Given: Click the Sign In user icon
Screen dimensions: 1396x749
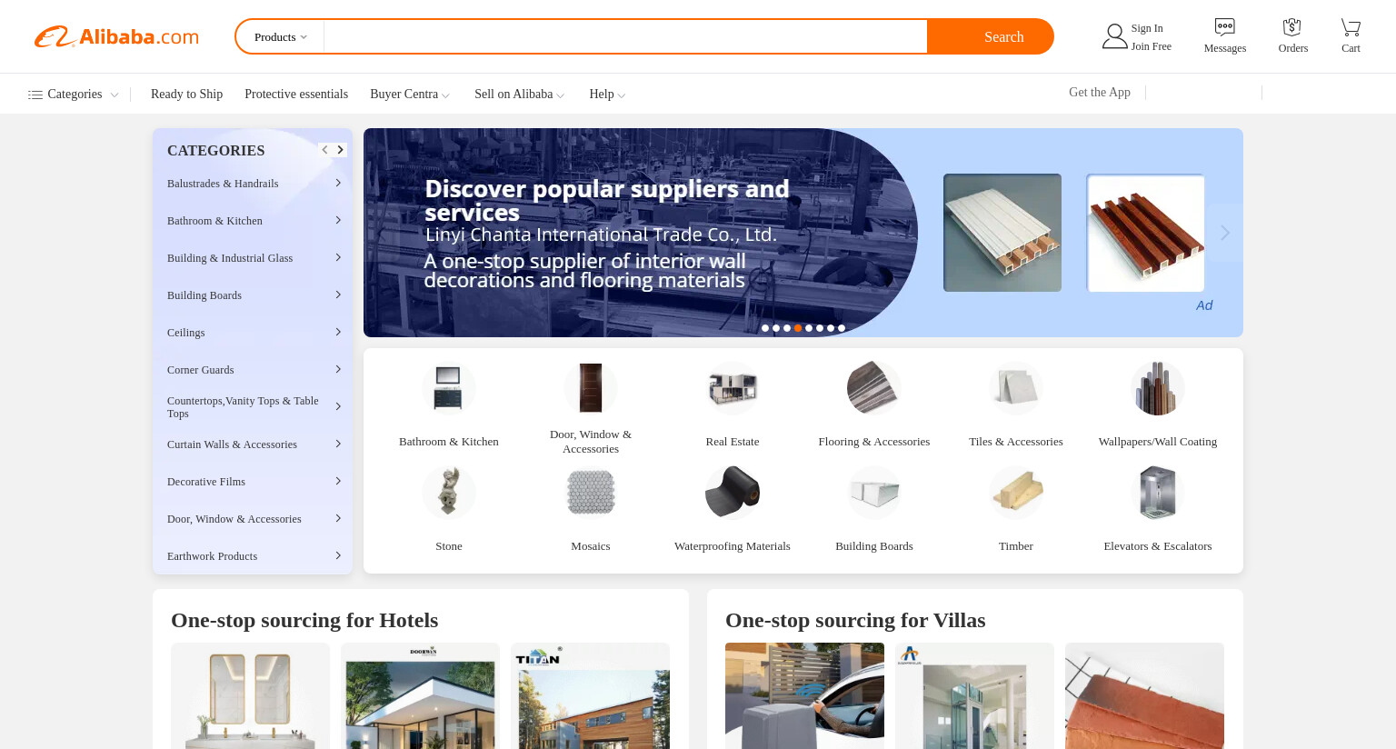Looking at the screenshot, I should point(1114,36).
